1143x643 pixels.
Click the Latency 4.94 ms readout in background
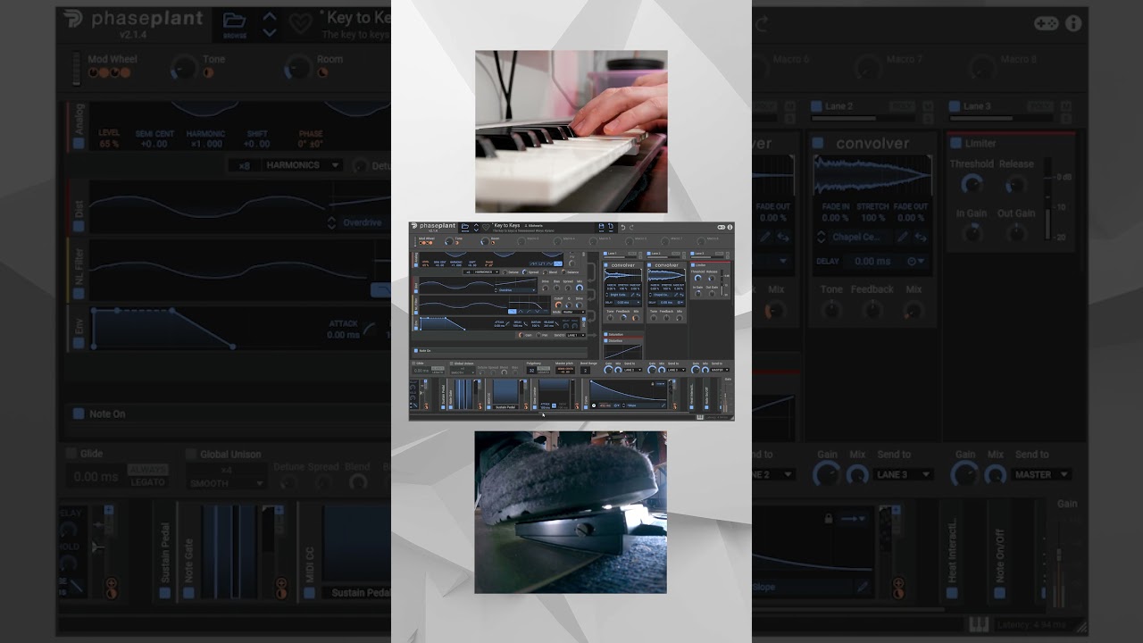point(1030,623)
